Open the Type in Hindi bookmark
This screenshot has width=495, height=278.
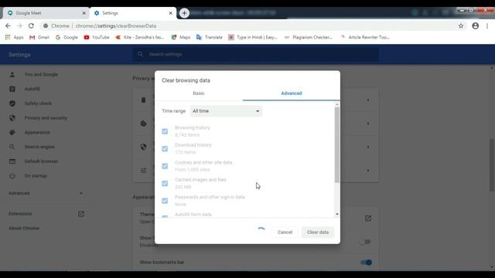(253, 37)
